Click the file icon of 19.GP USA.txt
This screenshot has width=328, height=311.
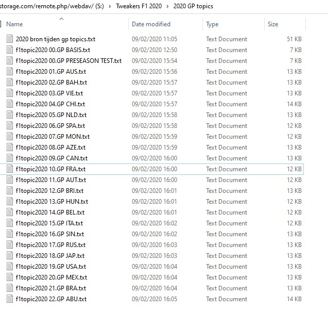10,267
